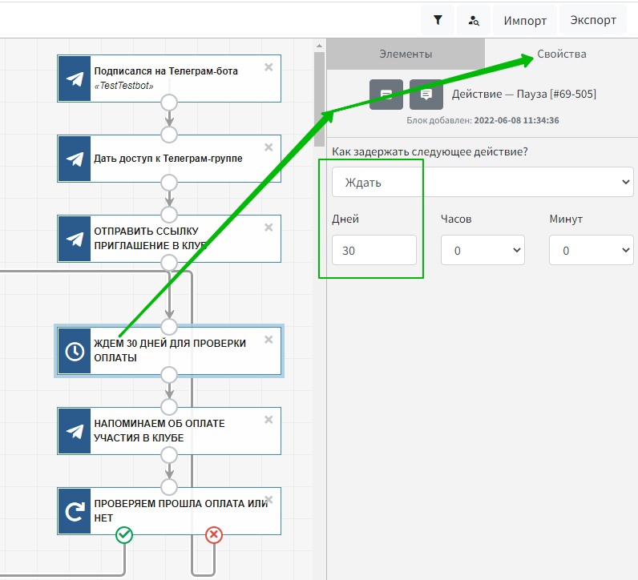Remove the ПРОВЕРЯЕМ ПРОШЛА ОПЛАТА block
Screen dimensions: 638x580
coord(269,500)
